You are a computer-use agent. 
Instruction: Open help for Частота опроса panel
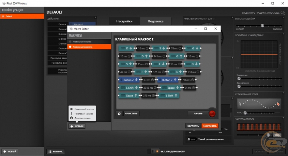(x=283, y=118)
